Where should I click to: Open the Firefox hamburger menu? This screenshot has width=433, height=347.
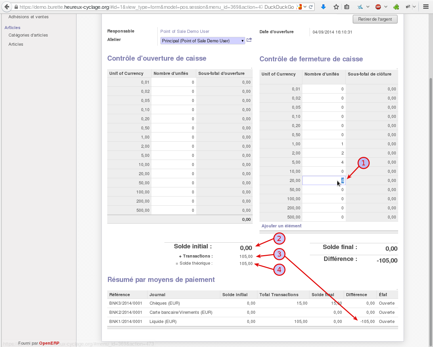pos(426,7)
